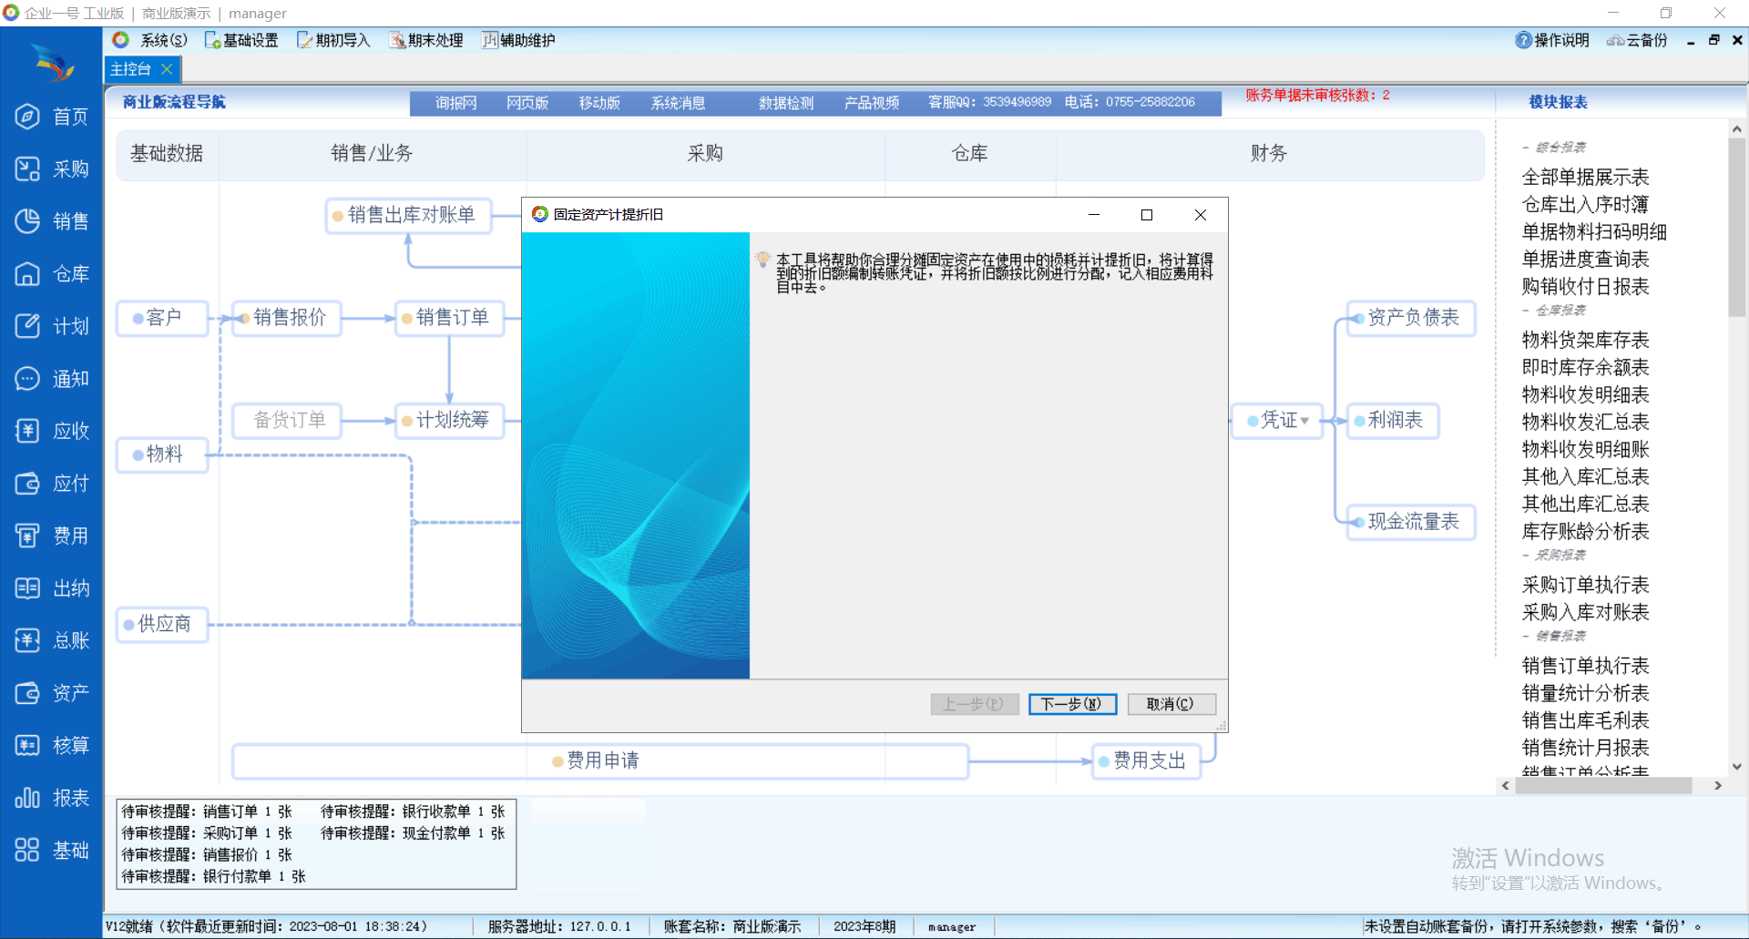Open the 采购 sidebar icon
This screenshot has width=1749, height=939.
pyautogui.click(x=28, y=169)
